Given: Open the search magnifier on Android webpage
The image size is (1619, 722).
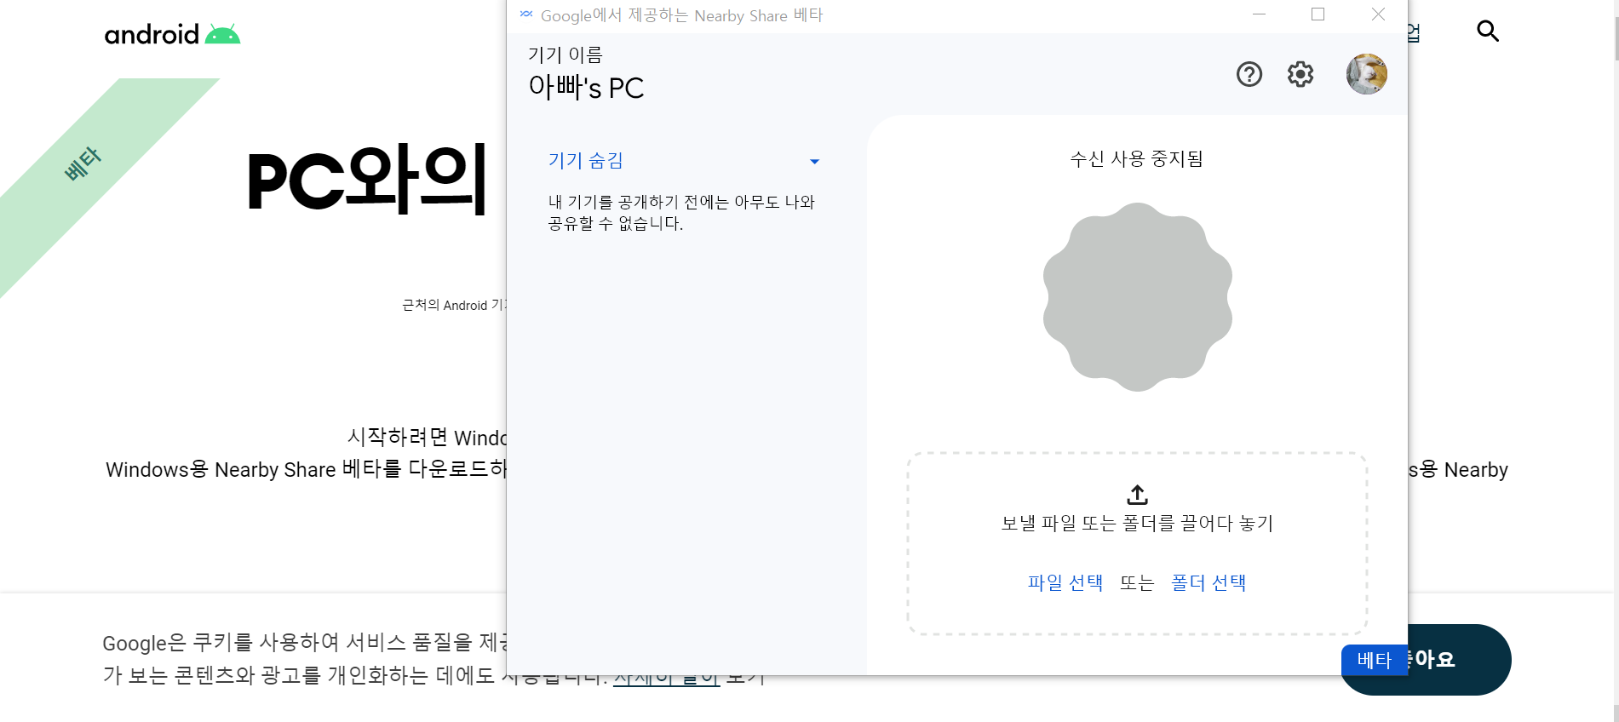Looking at the screenshot, I should coord(1487,32).
